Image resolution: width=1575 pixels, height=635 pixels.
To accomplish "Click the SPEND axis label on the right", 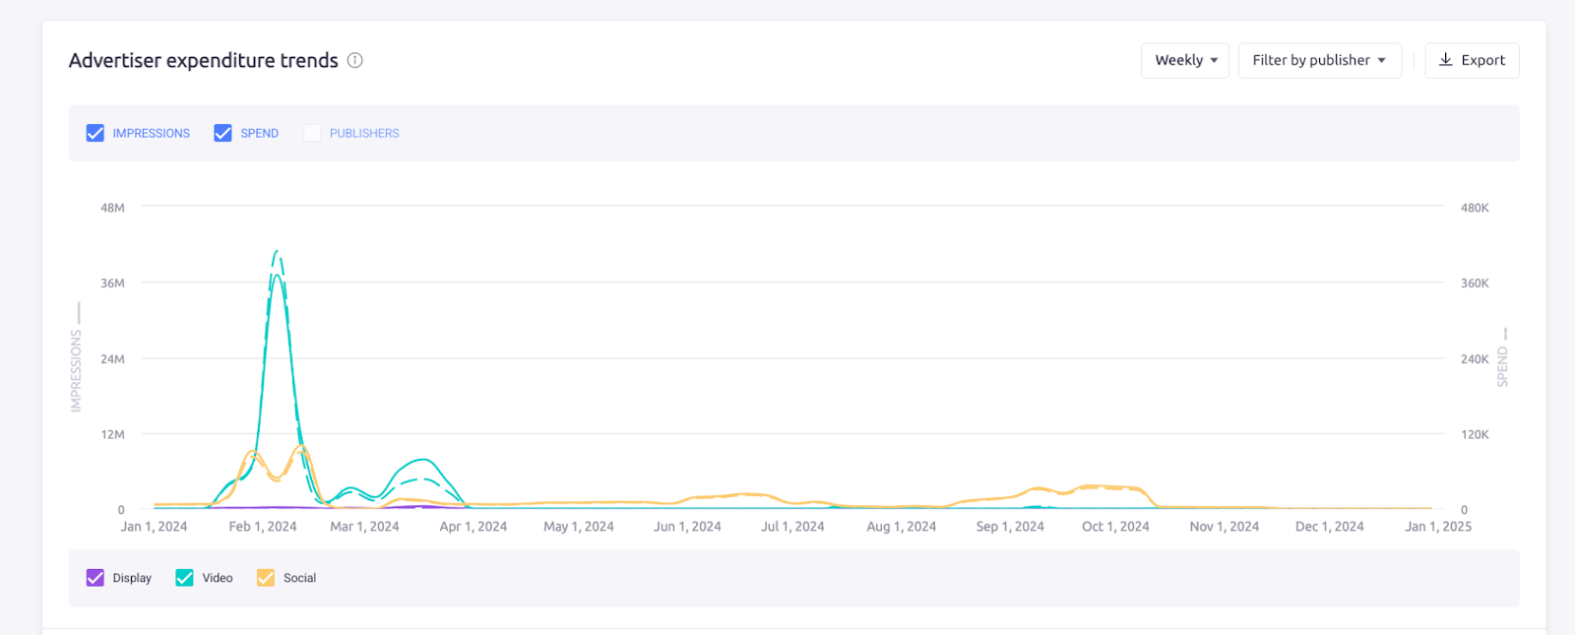I will pos(1501,366).
